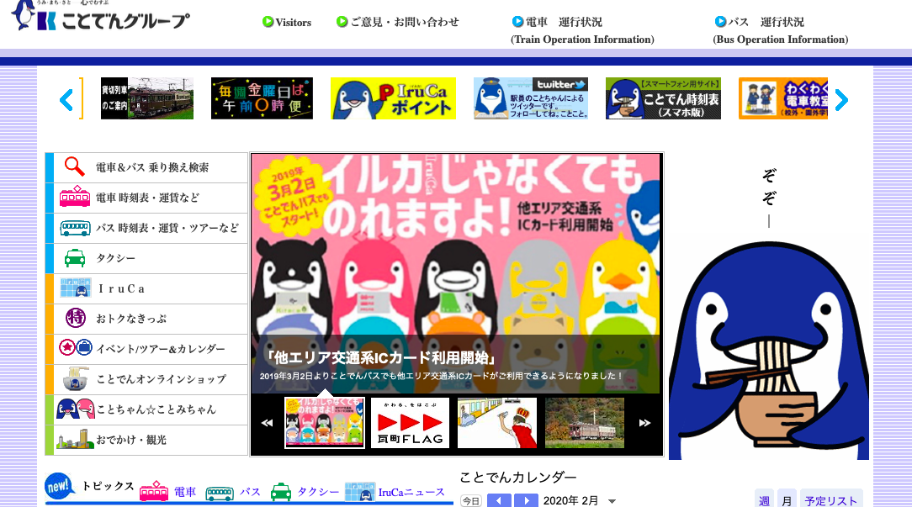Click the main 他エリア交通系ICカード slideshow image
This screenshot has height=507, width=912.
pyautogui.click(x=457, y=273)
